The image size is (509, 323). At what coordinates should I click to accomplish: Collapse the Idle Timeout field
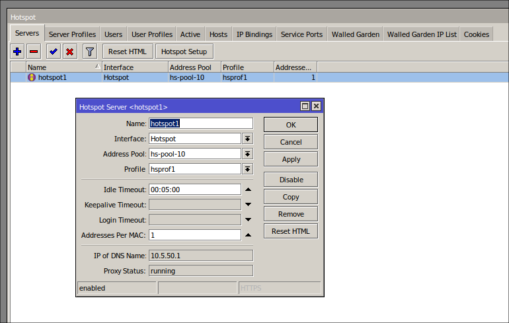pos(248,190)
